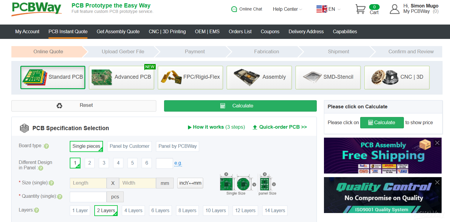Image resolution: width=450 pixels, height=222 pixels.
Task: Click Board type help question icon
Action: [46, 146]
